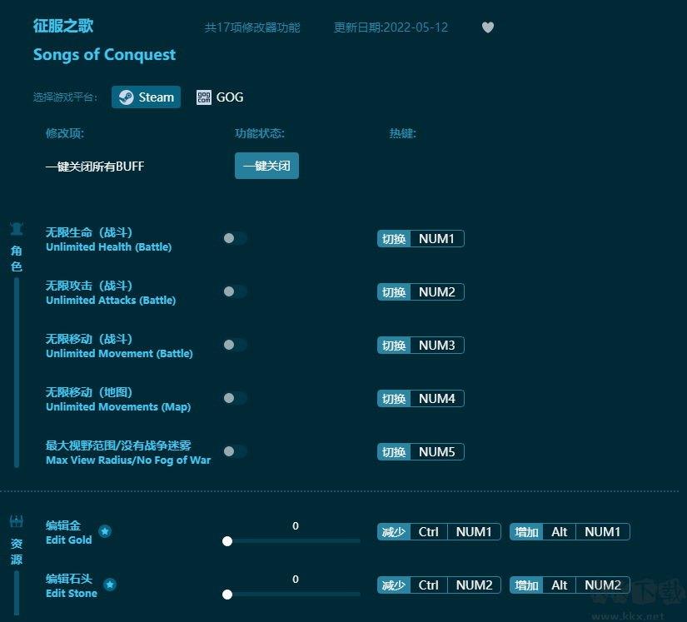Image resolution: width=687 pixels, height=622 pixels.
Task: Click the Edit Stone label
Action: pos(72,594)
